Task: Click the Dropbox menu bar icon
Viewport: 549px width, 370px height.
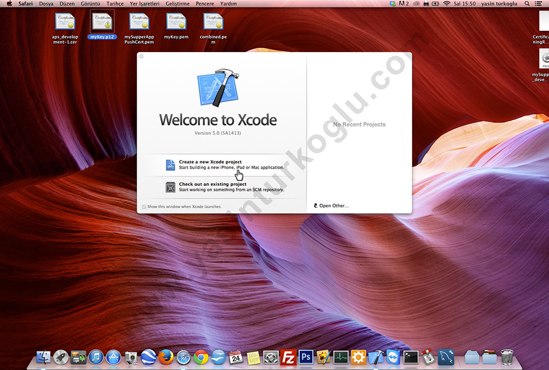Action: coord(393,3)
